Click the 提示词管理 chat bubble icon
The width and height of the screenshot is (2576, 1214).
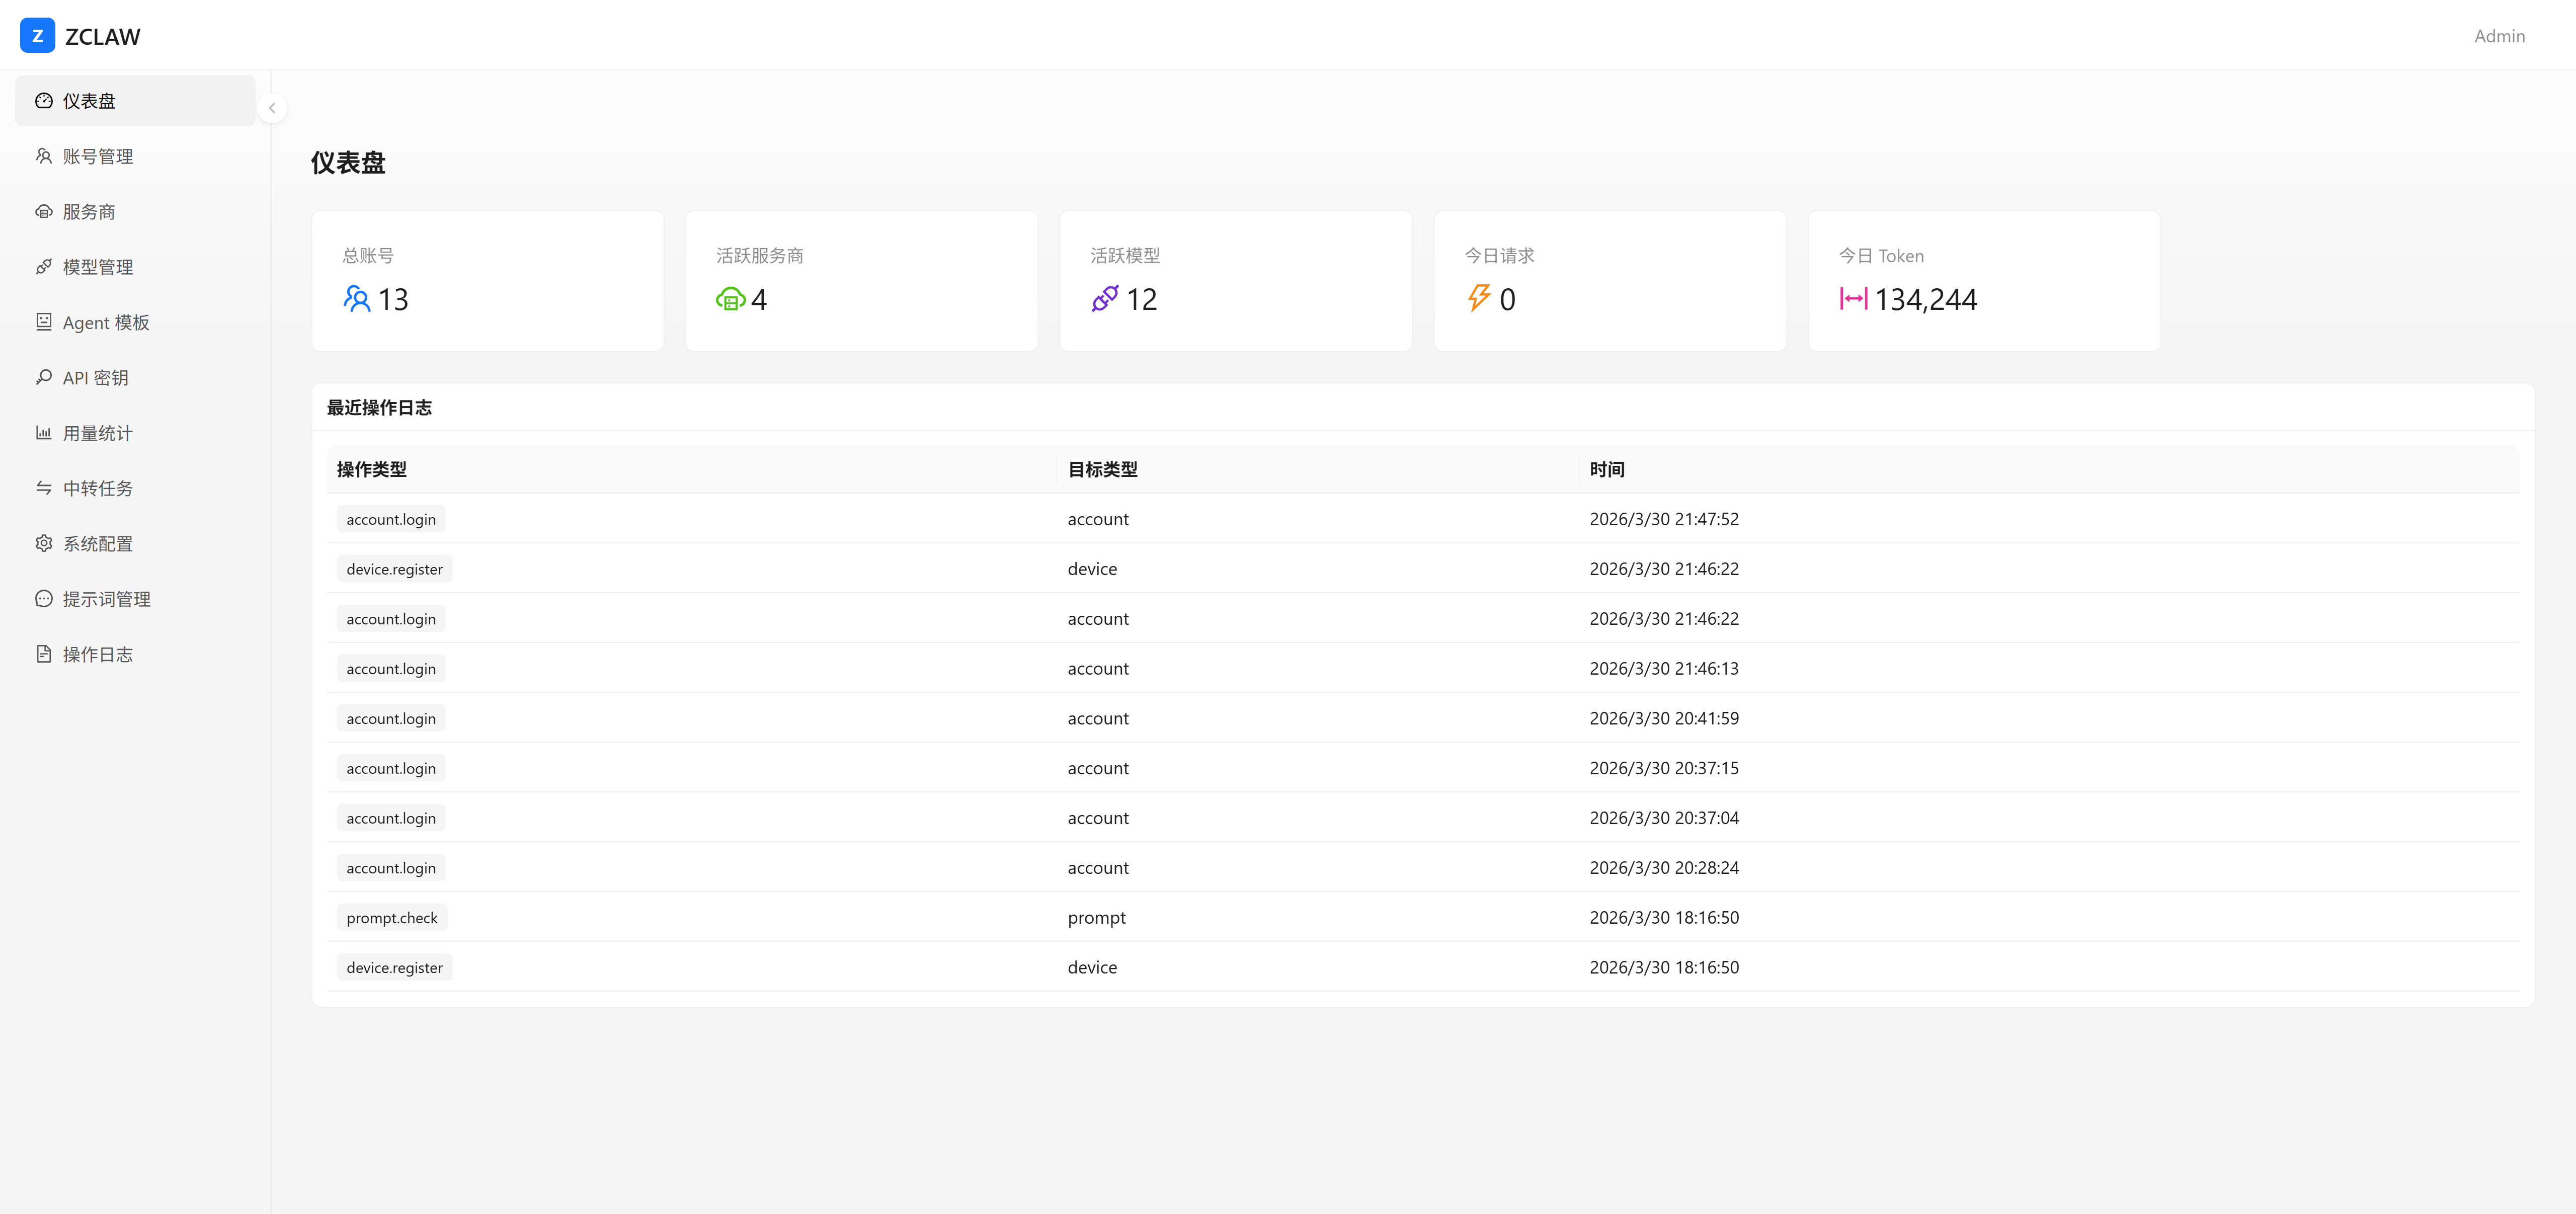point(44,599)
